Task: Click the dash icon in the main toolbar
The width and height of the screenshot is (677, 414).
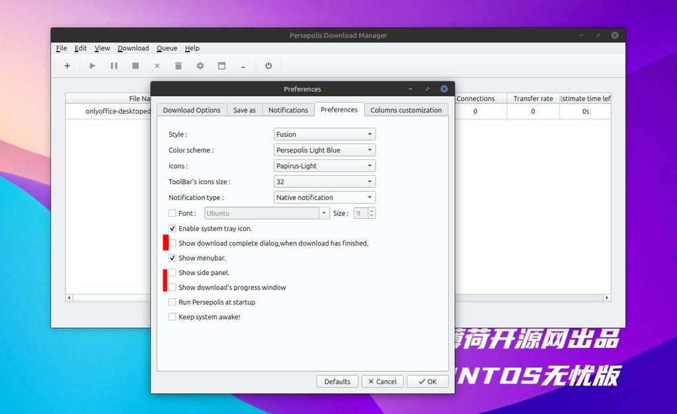Action: [243, 67]
